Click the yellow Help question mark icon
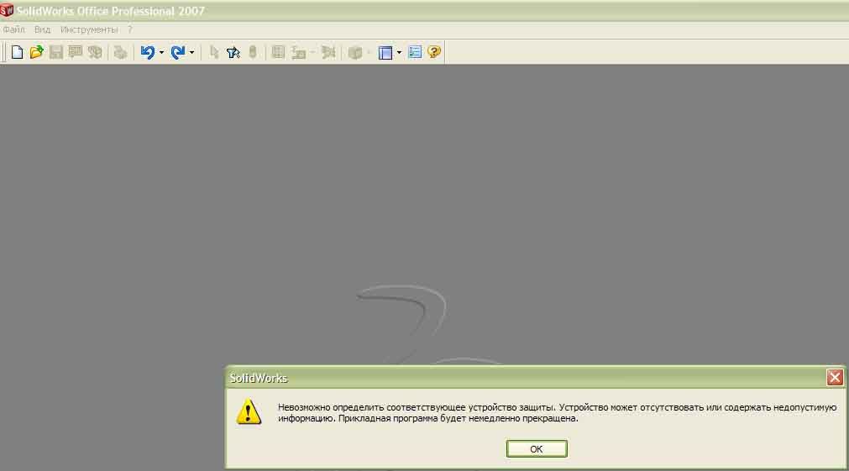Screen dimensions: 849x471 click(433, 52)
